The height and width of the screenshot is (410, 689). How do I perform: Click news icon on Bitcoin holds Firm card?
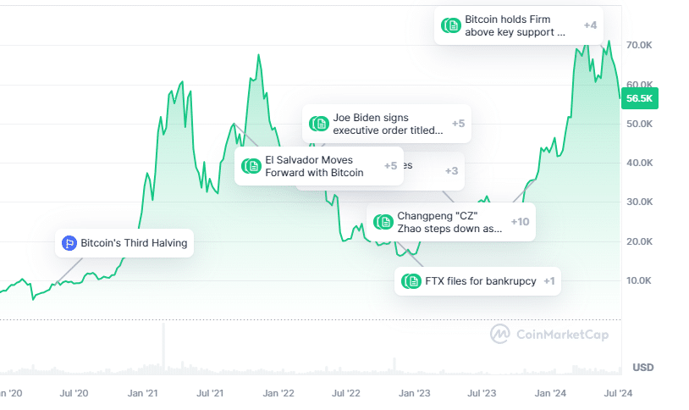451,25
